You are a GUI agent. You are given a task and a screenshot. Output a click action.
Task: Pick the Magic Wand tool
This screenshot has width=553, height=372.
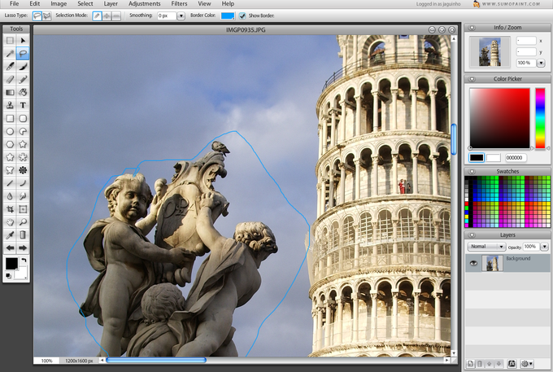coord(10,53)
